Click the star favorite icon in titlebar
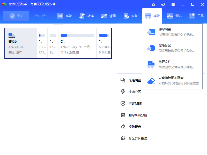207x155 pixels. coord(153,4)
